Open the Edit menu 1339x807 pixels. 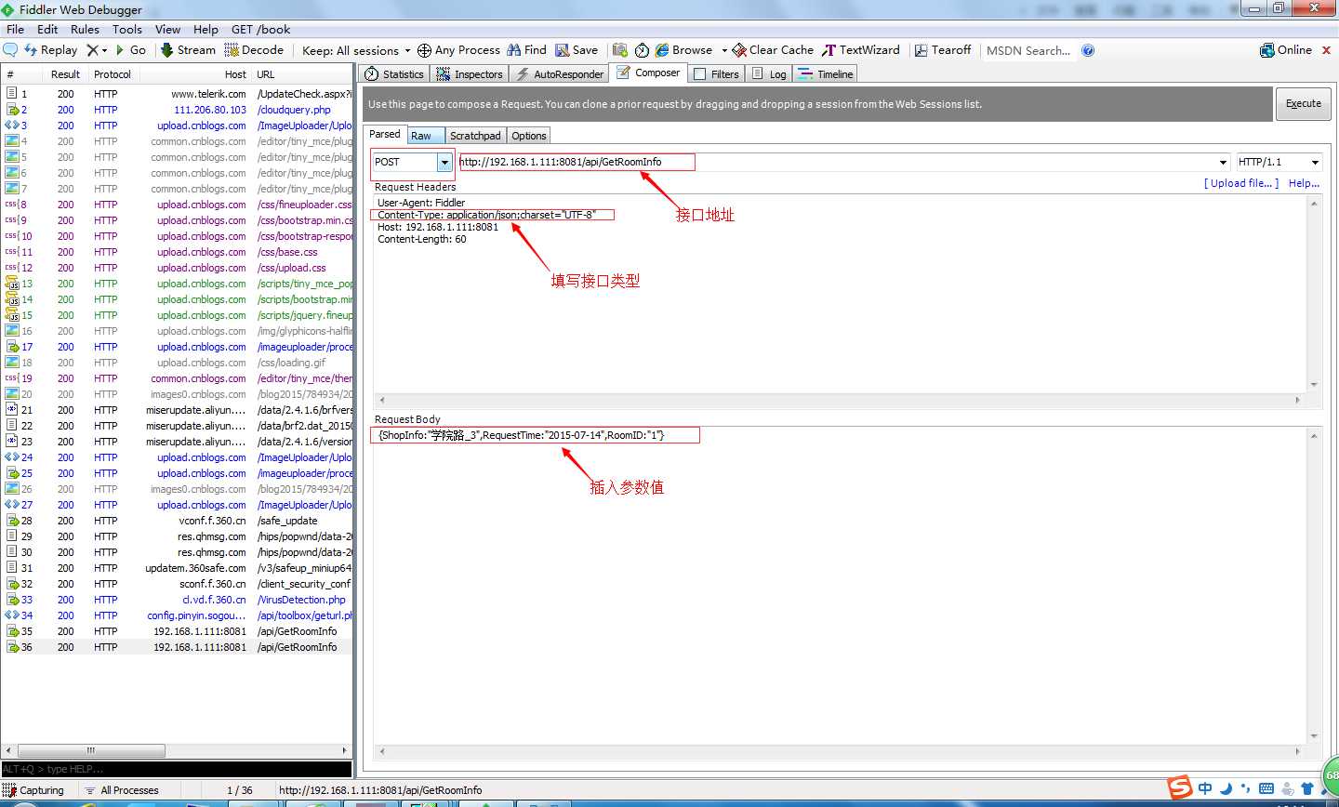coord(47,29)
